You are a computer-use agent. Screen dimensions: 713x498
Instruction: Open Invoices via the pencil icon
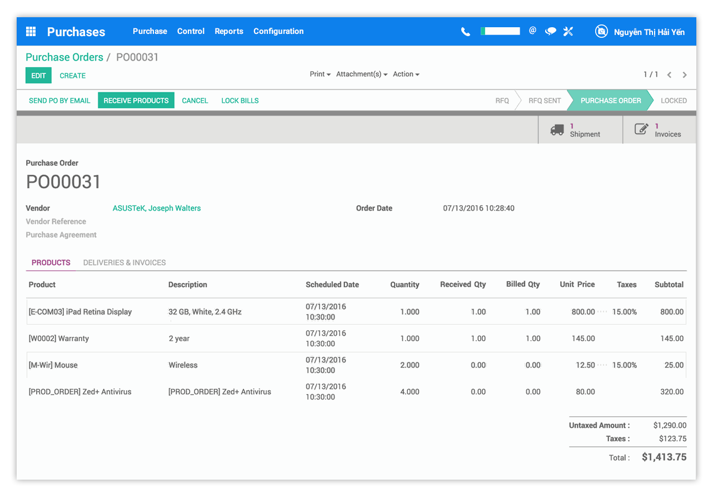[x=642, y=130]
